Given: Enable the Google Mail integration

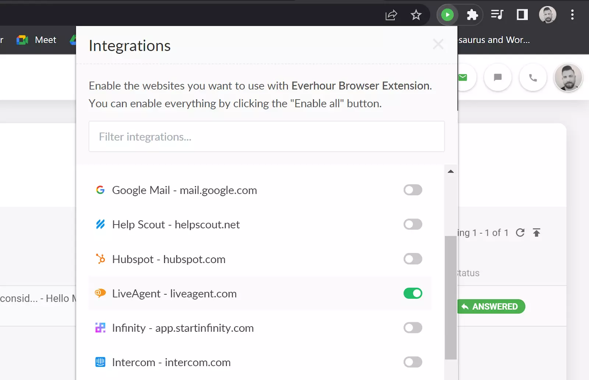Looking at the screenshot, I should [x=412, y=190].
